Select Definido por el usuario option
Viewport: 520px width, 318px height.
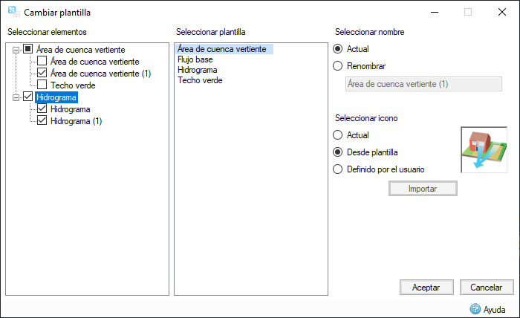tap(338, 169)
